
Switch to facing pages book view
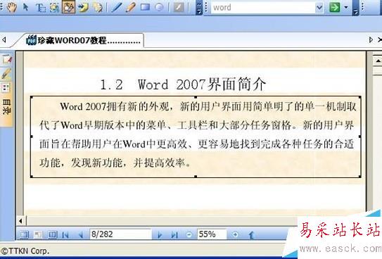pos(52,234)
